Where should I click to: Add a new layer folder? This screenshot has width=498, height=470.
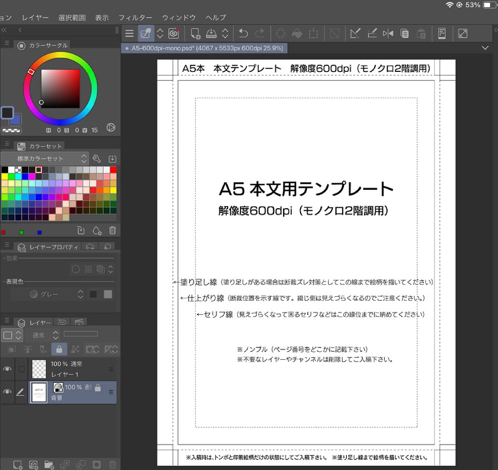click(49, 465)
